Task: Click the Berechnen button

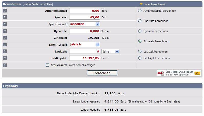Action: click(x=102, y=73)
